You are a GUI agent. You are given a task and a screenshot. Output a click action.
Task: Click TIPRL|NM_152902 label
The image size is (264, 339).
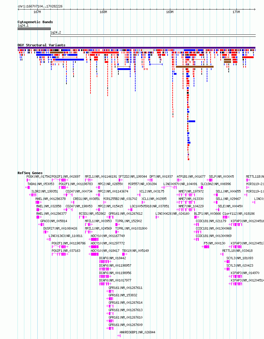pos(129,221)
